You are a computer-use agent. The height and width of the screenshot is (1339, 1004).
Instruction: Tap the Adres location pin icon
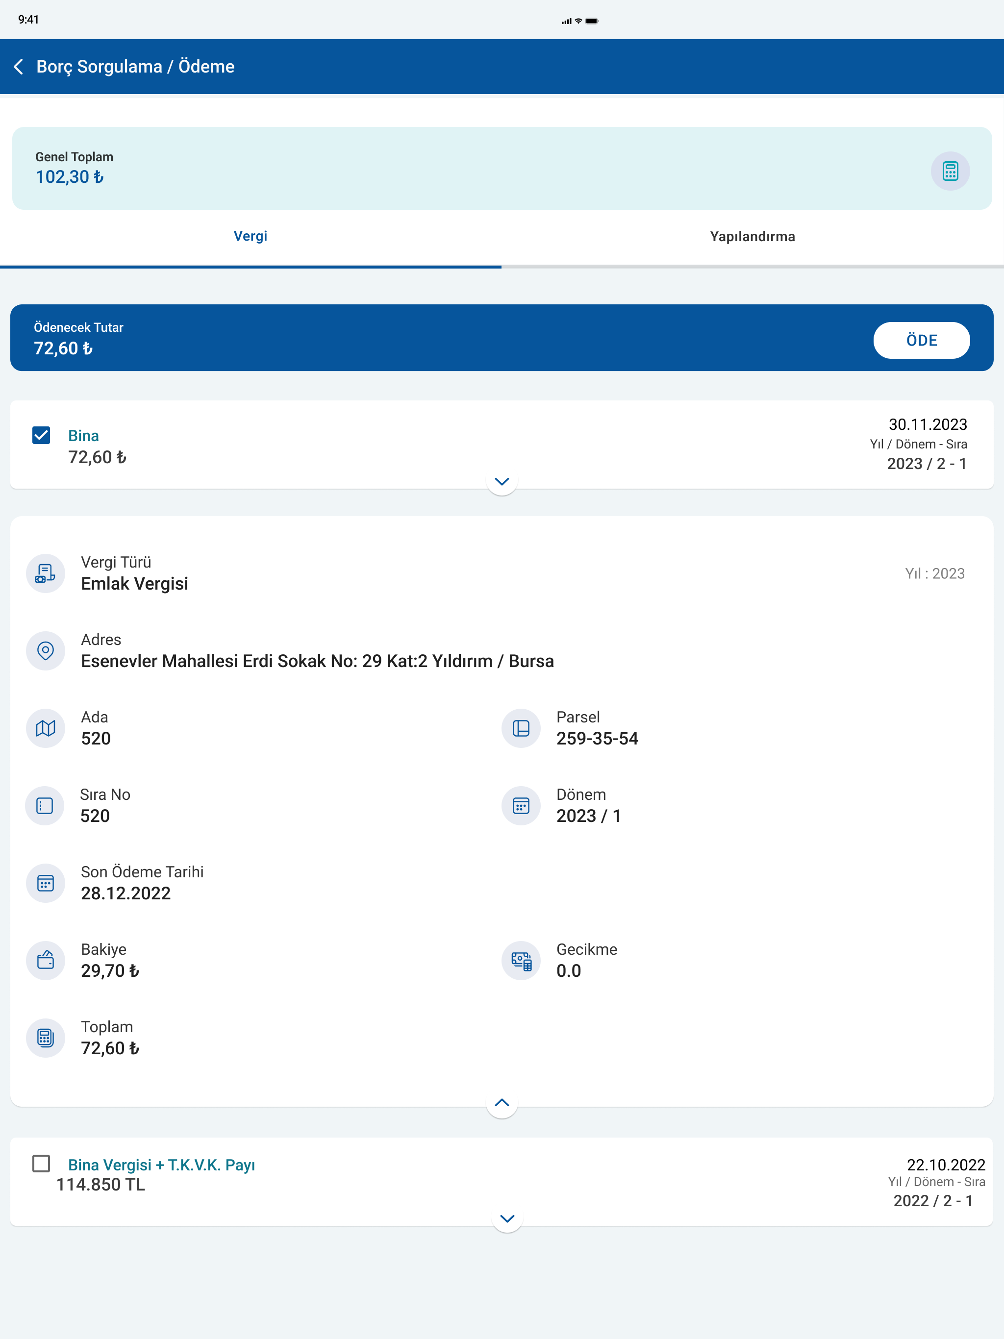click(46, 651)
